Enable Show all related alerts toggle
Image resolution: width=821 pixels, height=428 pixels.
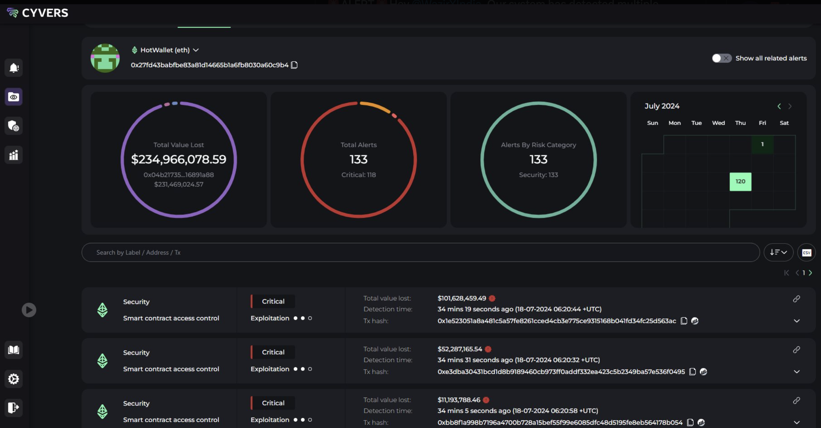click(721, 58)
